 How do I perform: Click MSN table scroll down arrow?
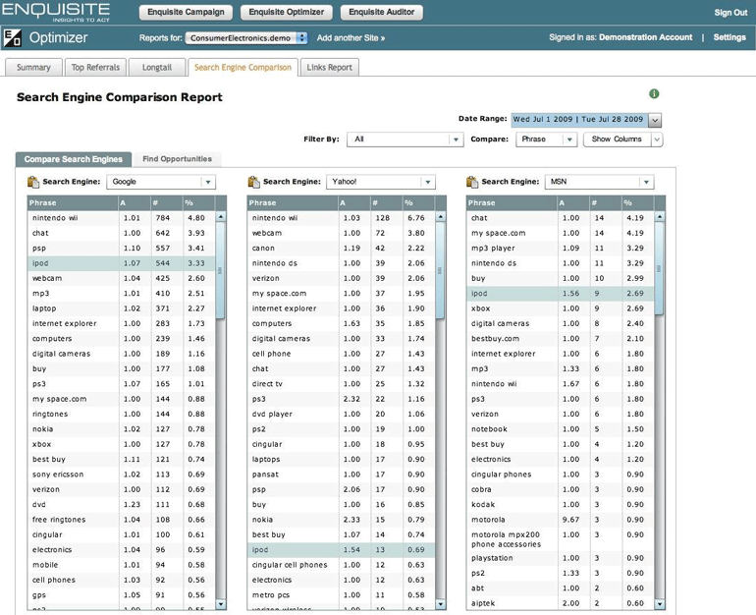[660, 604]
